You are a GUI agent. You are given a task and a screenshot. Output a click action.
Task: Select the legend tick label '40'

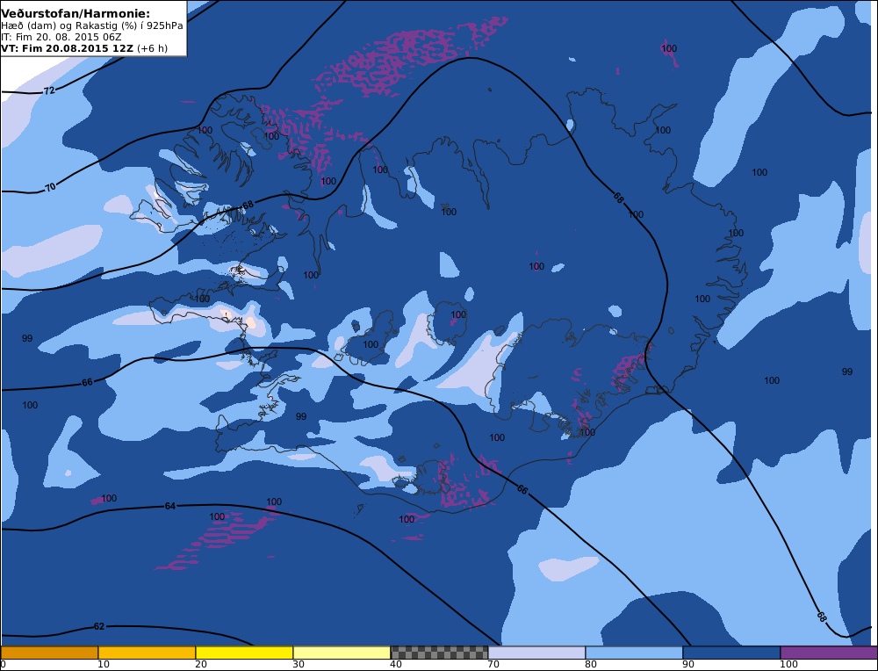pos(395,664)
